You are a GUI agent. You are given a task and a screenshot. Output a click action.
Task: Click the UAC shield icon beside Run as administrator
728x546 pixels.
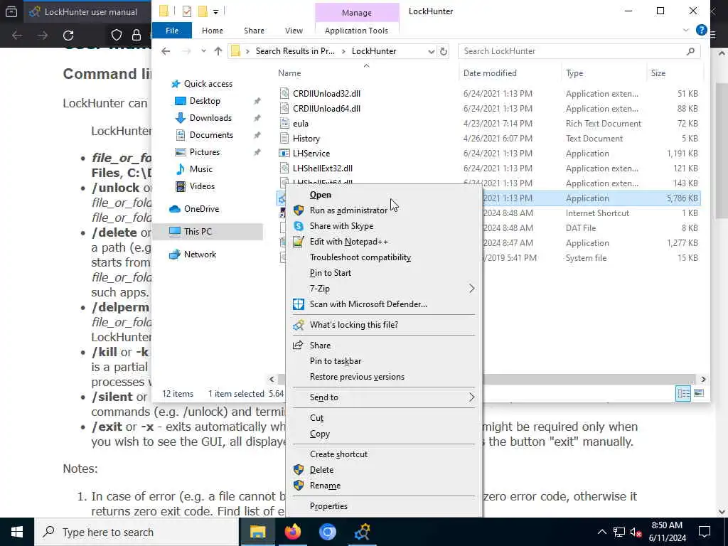(299, 210)
